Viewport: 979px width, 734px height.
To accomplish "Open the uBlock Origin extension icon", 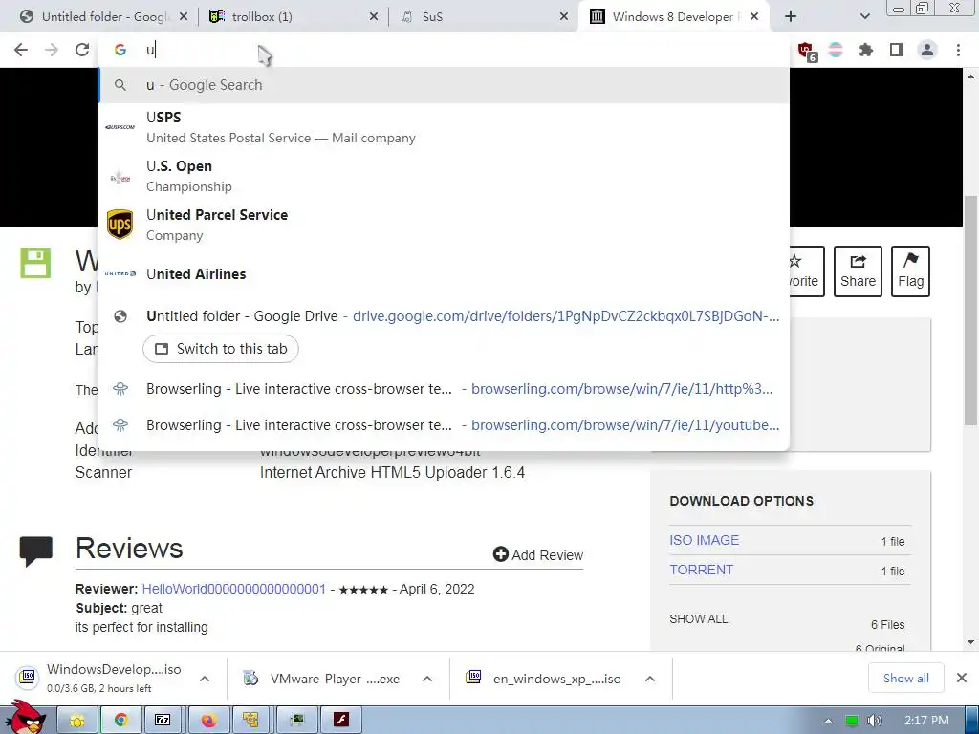I will (807, 51).
